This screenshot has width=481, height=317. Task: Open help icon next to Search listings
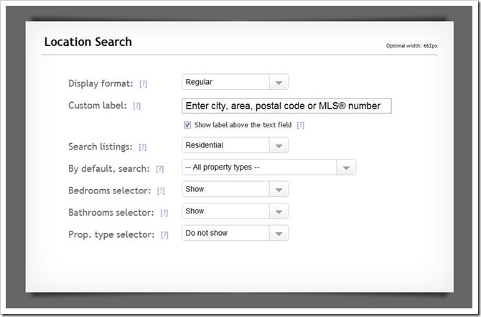(x=143, y=147)
